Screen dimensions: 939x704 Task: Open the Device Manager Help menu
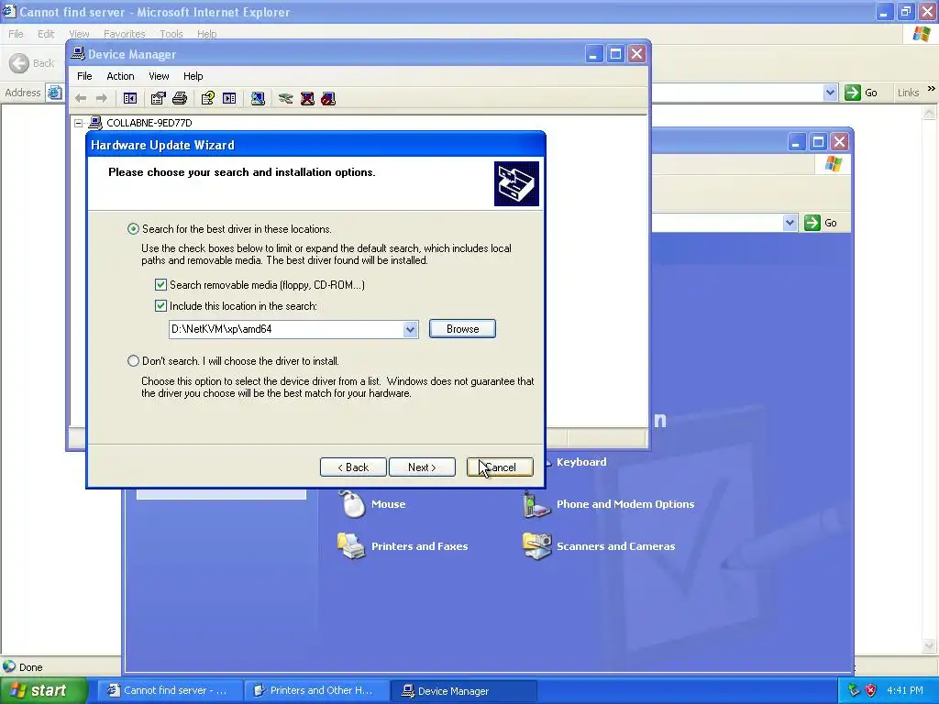[x=193, y=76]
